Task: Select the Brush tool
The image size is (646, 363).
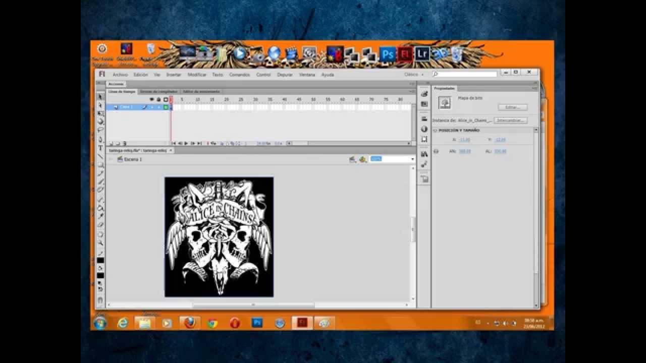Action: pos(100,181)
